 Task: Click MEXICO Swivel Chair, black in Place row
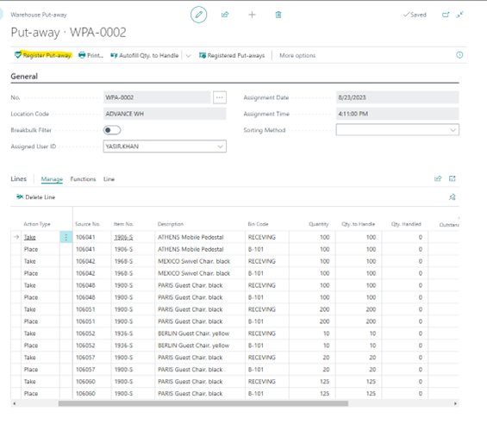pyautogui.click(x=194, y=273)
